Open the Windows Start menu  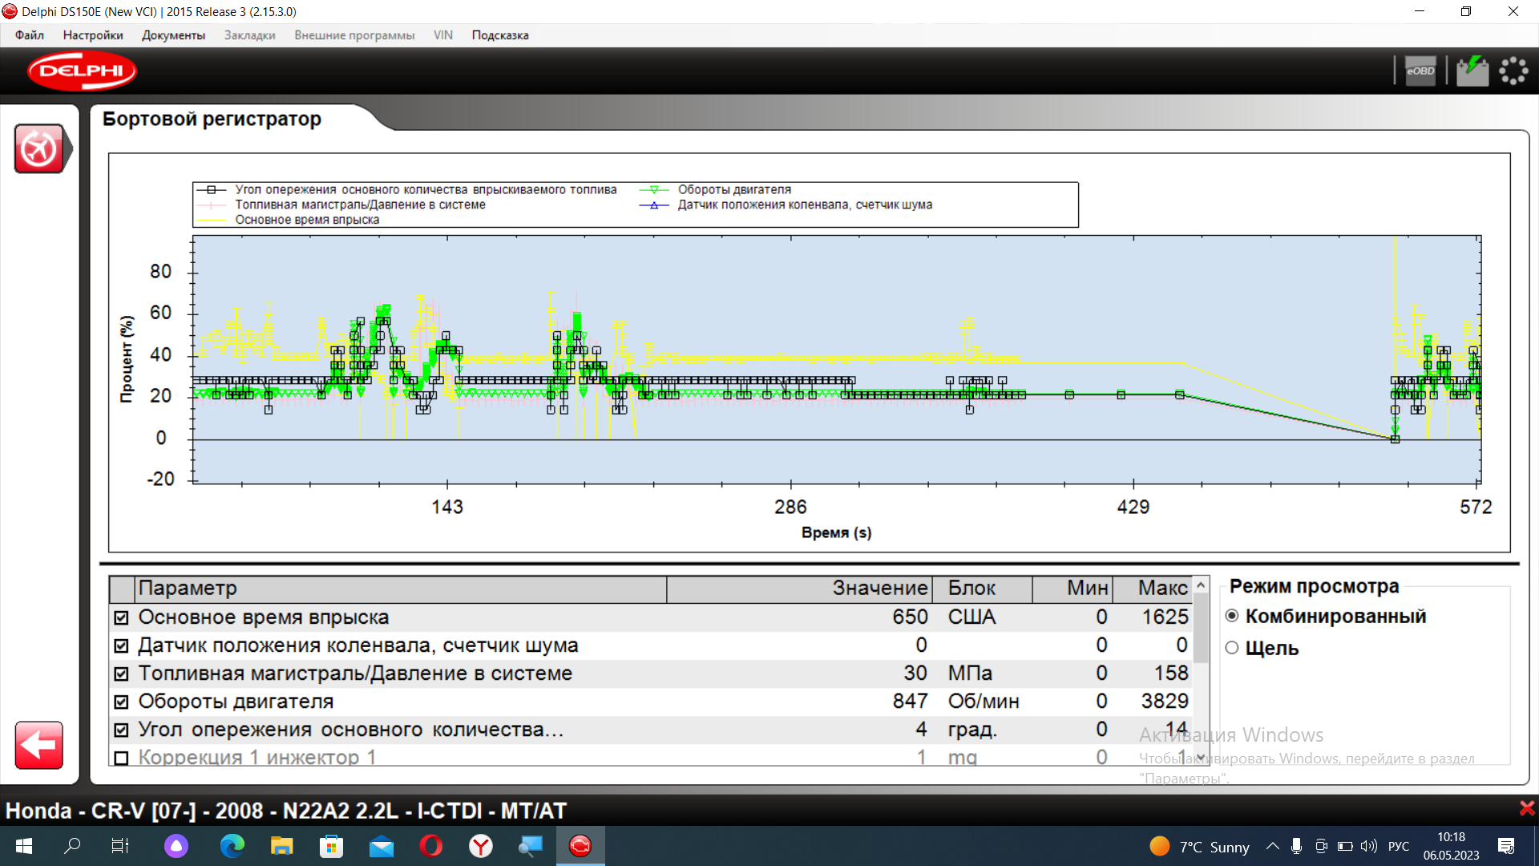(x=24, y=846)
